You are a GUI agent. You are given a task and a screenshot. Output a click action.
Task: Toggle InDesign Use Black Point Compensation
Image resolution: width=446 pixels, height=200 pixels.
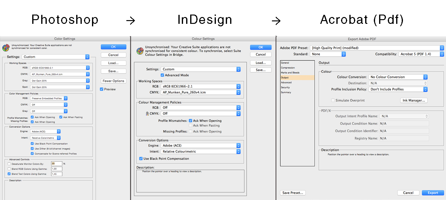[x=141, y=159]
